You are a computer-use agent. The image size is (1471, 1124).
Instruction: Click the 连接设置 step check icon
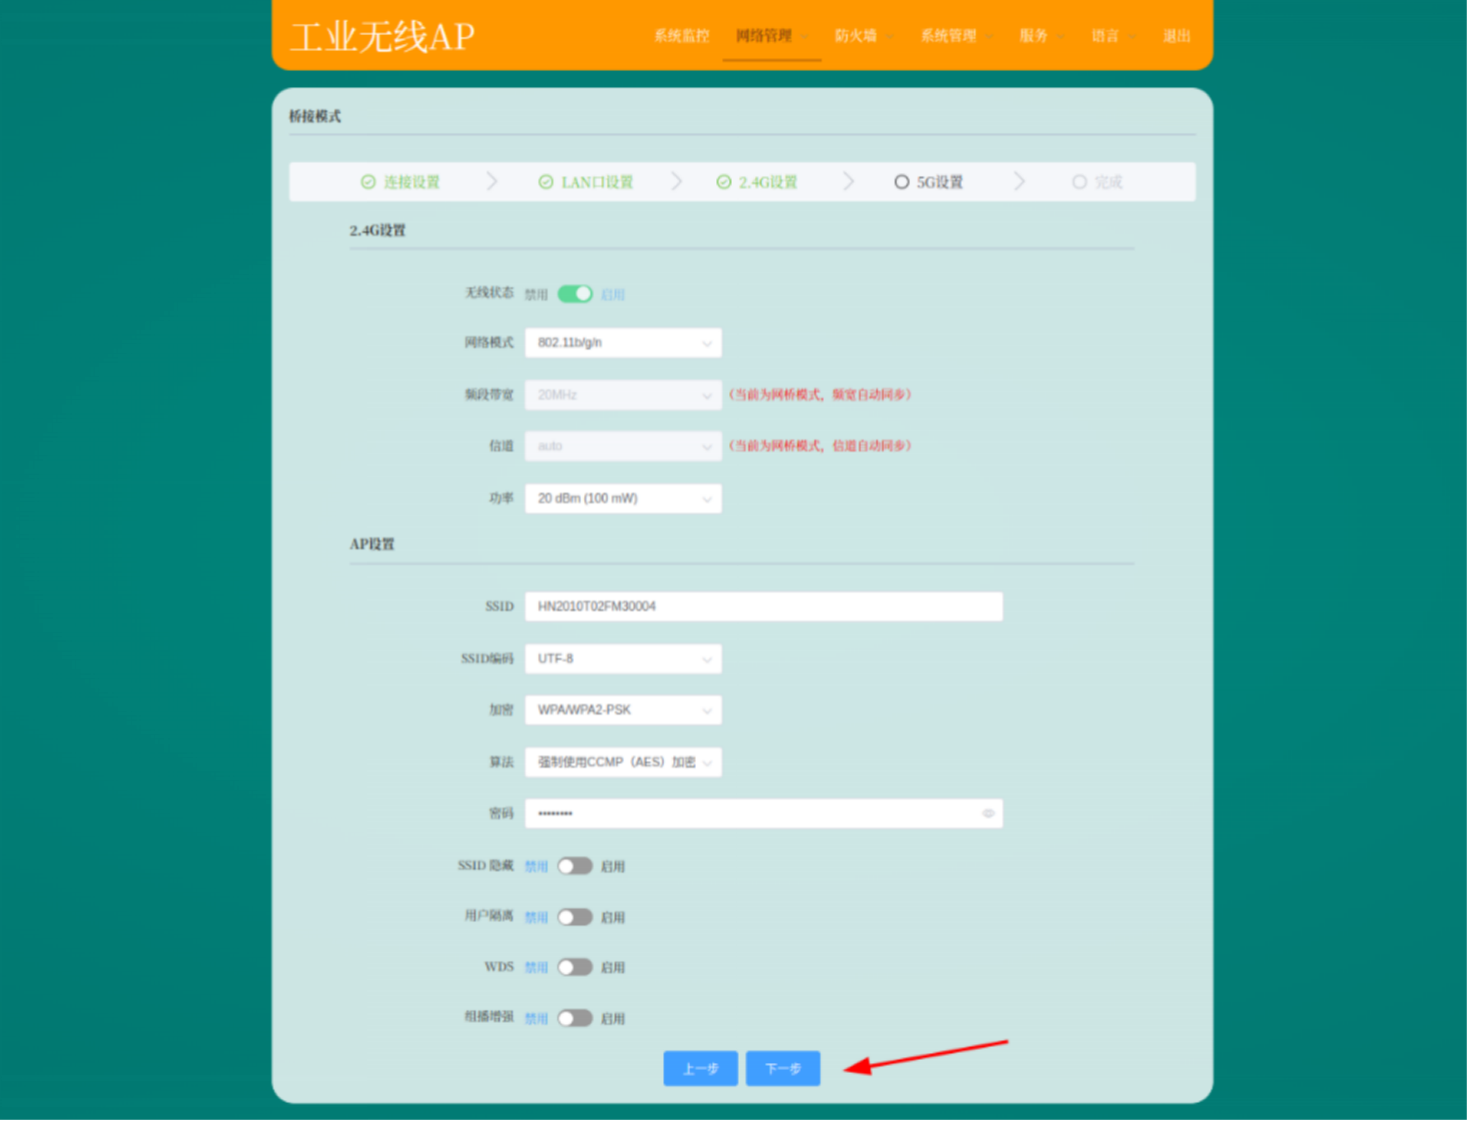(368, 182)
